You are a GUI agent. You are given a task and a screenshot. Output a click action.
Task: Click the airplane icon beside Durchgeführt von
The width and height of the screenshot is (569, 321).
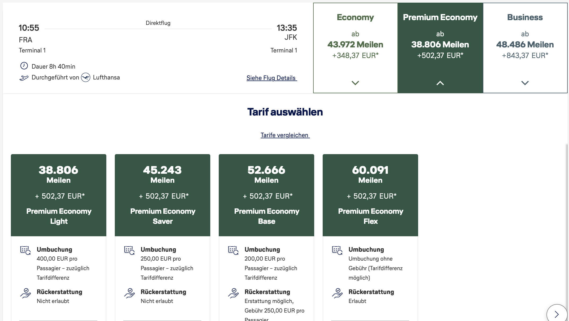[24, 78]
